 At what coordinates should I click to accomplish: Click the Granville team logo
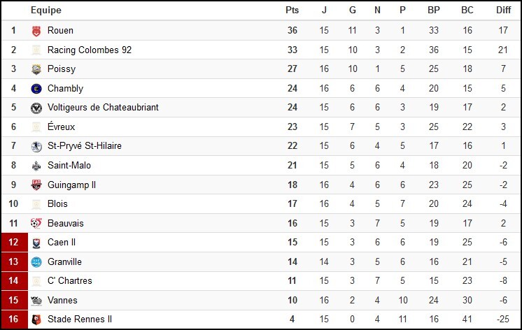point(36,262)
